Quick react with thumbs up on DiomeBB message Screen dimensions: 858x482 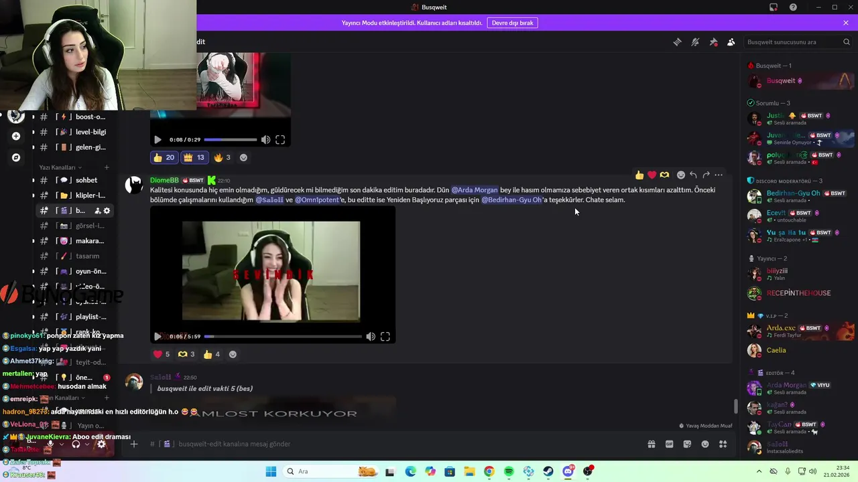(639, 175)
